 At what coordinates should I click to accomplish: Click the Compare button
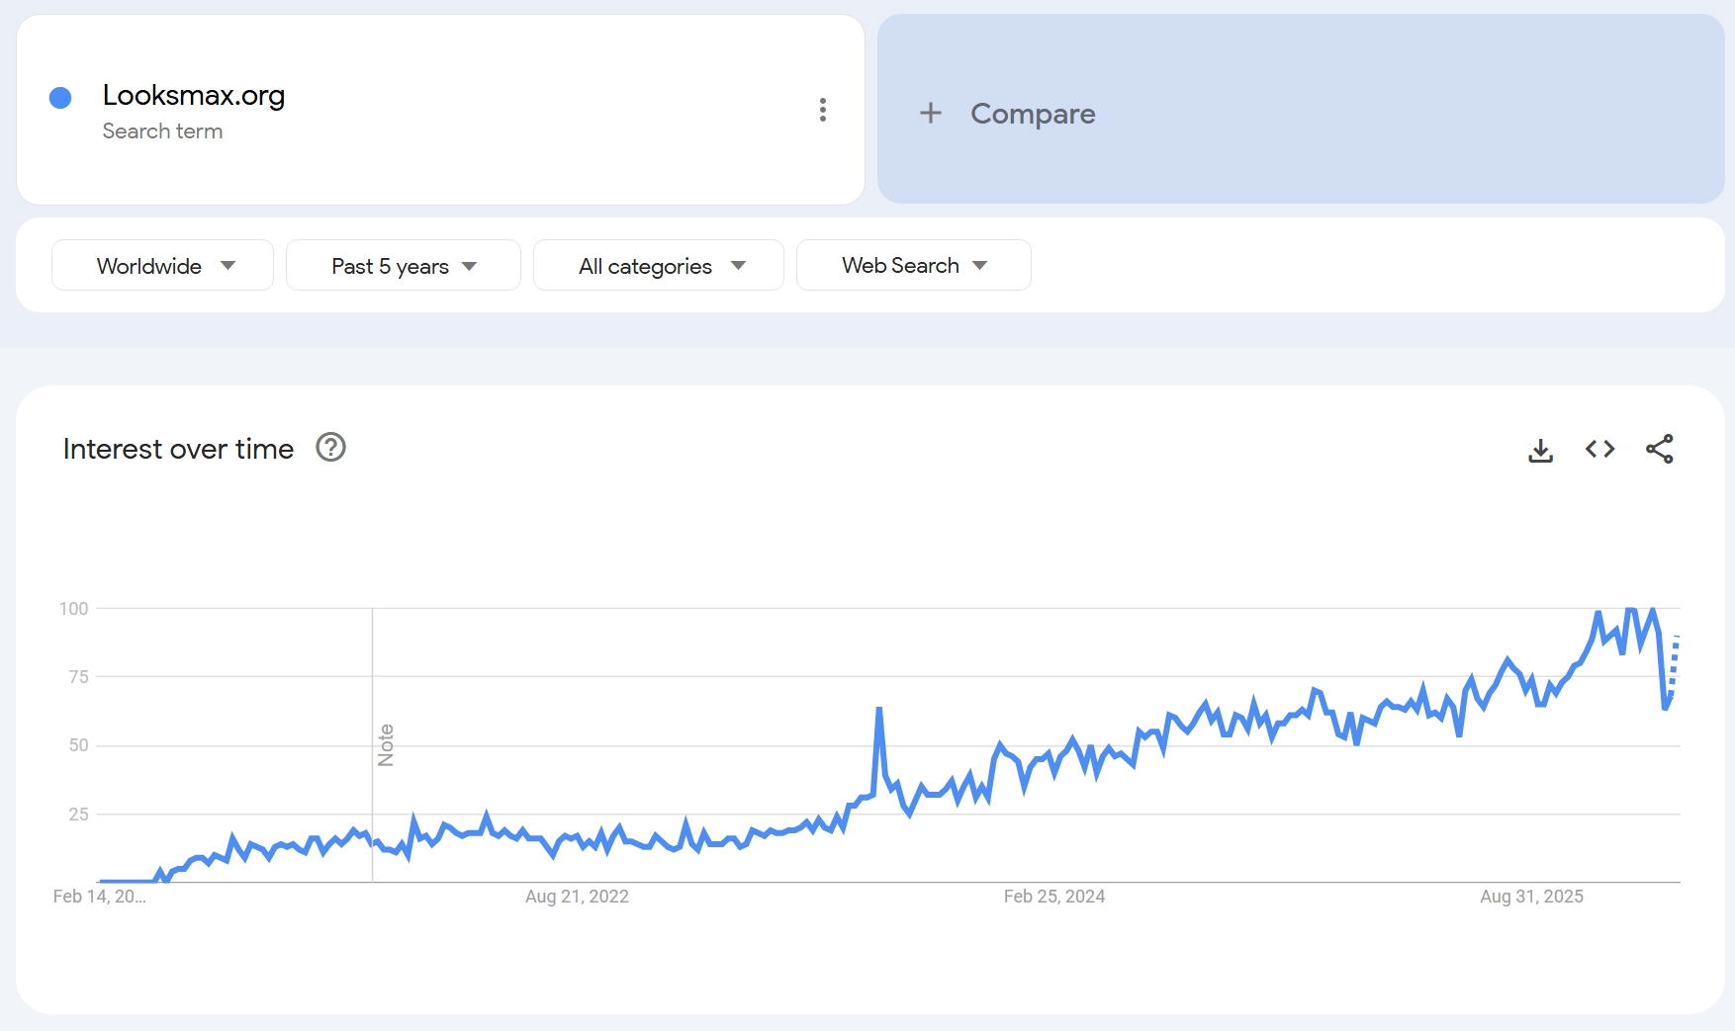[x=1032, y=114]
